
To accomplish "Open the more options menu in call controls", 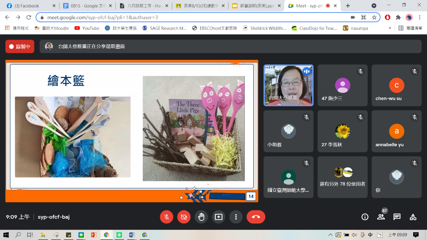I will pyautogui.click(x=236, y=217).
